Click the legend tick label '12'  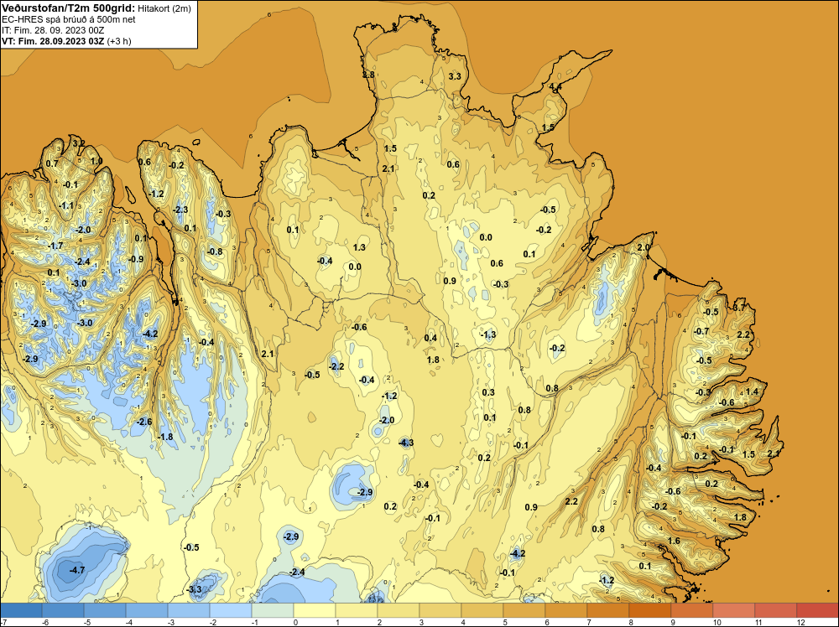pos(800,622)
